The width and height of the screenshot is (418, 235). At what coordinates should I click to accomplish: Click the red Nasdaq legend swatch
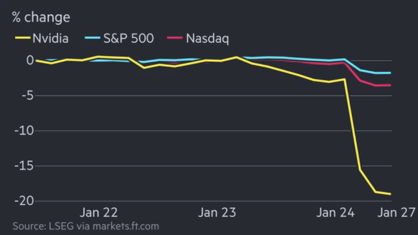pos(175,38)
